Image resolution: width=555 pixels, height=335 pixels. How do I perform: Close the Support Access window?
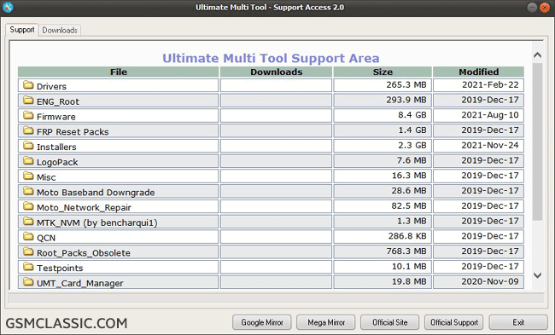click(545, 8)
